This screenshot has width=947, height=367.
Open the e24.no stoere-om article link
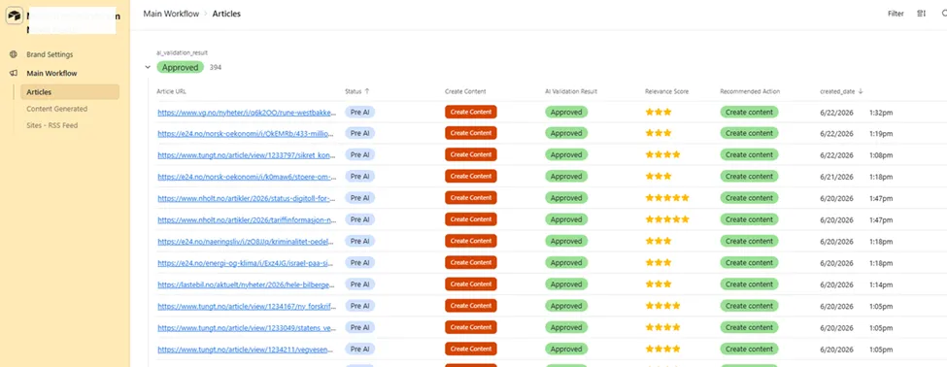pyautogui.click(x=246, y=177)
